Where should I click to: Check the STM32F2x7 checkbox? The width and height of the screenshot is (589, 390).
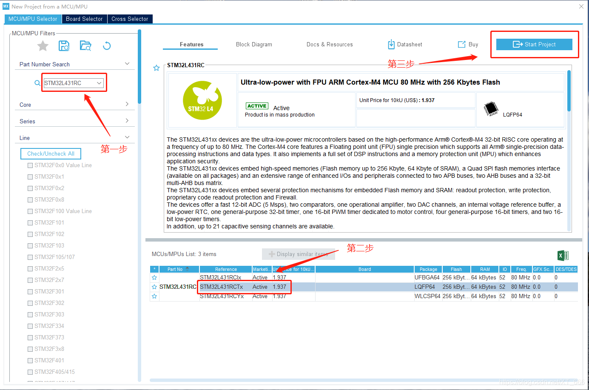point(30,280)
